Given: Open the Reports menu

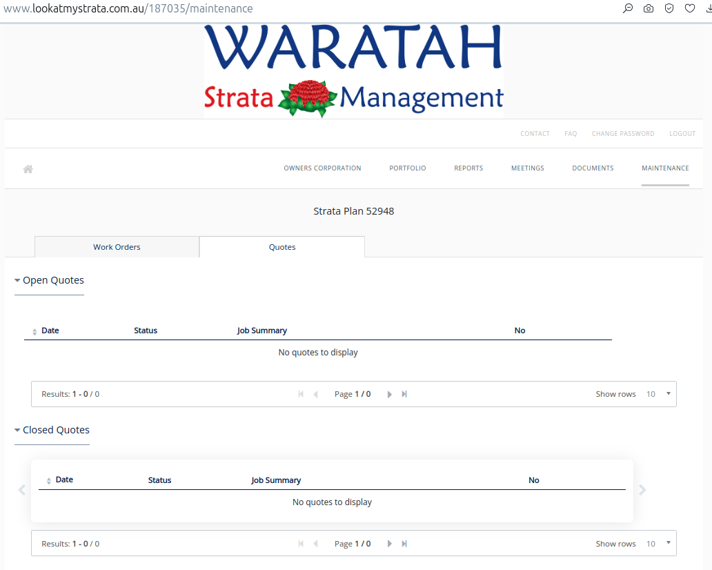Looking at the screenshot, I should [x=468, y=168].
